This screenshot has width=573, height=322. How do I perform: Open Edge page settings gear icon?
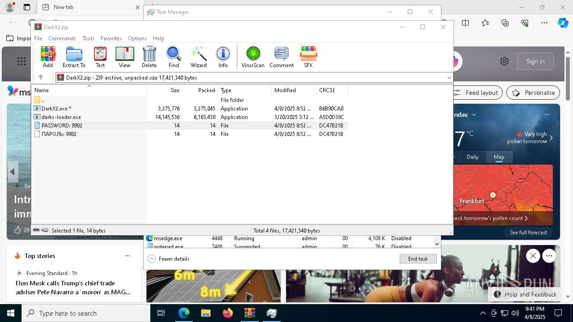pos(505,61)
